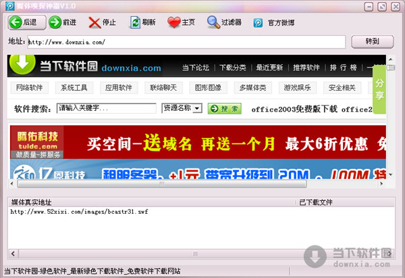Click the browser pane vertical scrollbar down arrow
This screenshot has height=278, width=405.
(391, 175)
